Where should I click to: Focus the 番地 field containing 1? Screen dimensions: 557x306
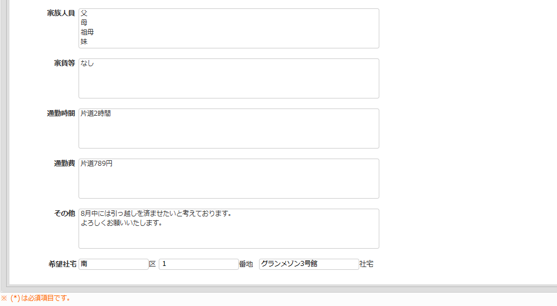click(198, 264)
